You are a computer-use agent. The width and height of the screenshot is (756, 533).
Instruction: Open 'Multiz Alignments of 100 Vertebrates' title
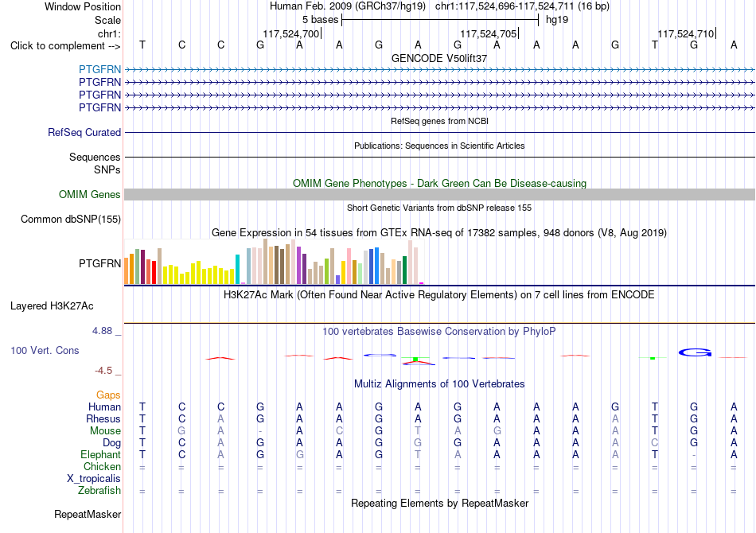coord(439,384)
